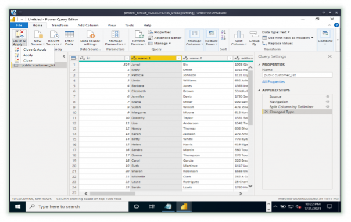This screenshot has width=351, height=222.
Task: Switch to the Tools tab
Action: click(130, 26)
